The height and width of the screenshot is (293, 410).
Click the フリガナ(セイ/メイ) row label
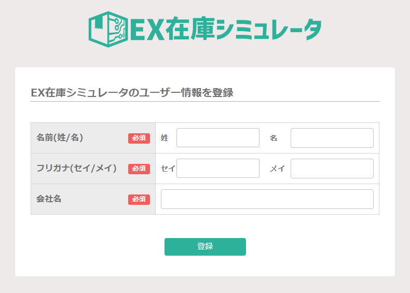pyautogui.click(x=76, y=168)
